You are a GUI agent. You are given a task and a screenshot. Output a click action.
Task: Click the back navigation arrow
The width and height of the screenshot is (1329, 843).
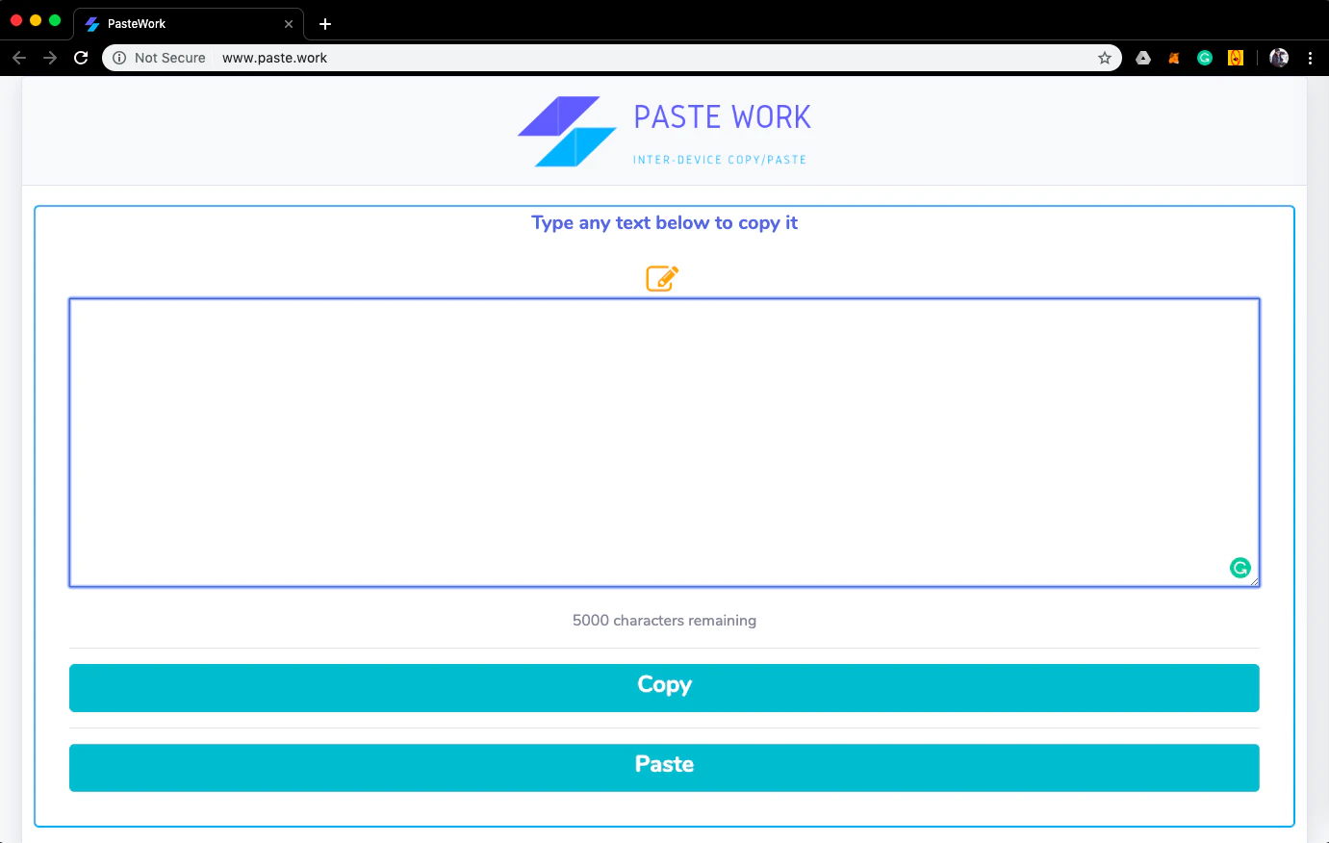point(19,57)
